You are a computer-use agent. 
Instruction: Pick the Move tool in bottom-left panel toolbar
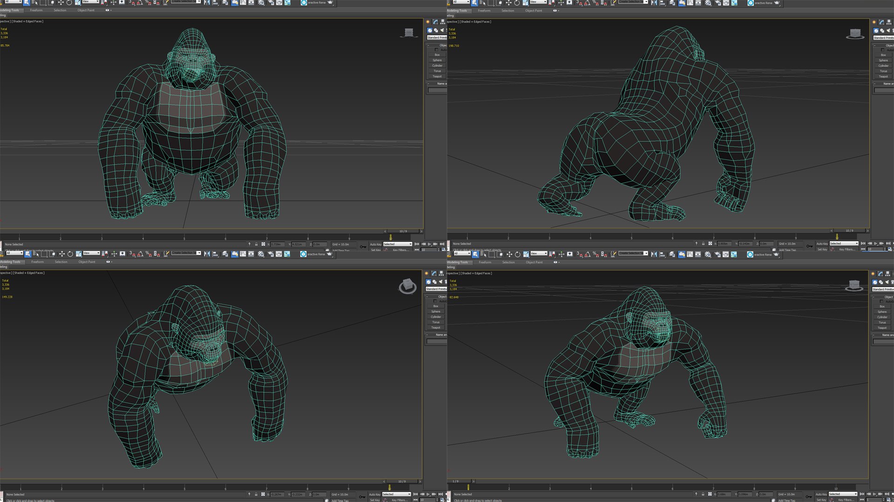(62, 254)
